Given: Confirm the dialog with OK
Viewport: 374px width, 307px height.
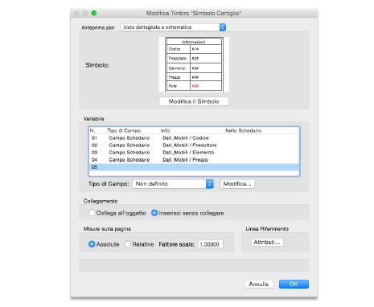Looking at the screenshot, I should 294,284.
